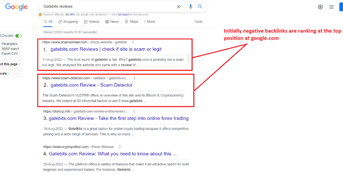Open options menu for scam-detector.com result
The image size is (343, 175).
135,78
